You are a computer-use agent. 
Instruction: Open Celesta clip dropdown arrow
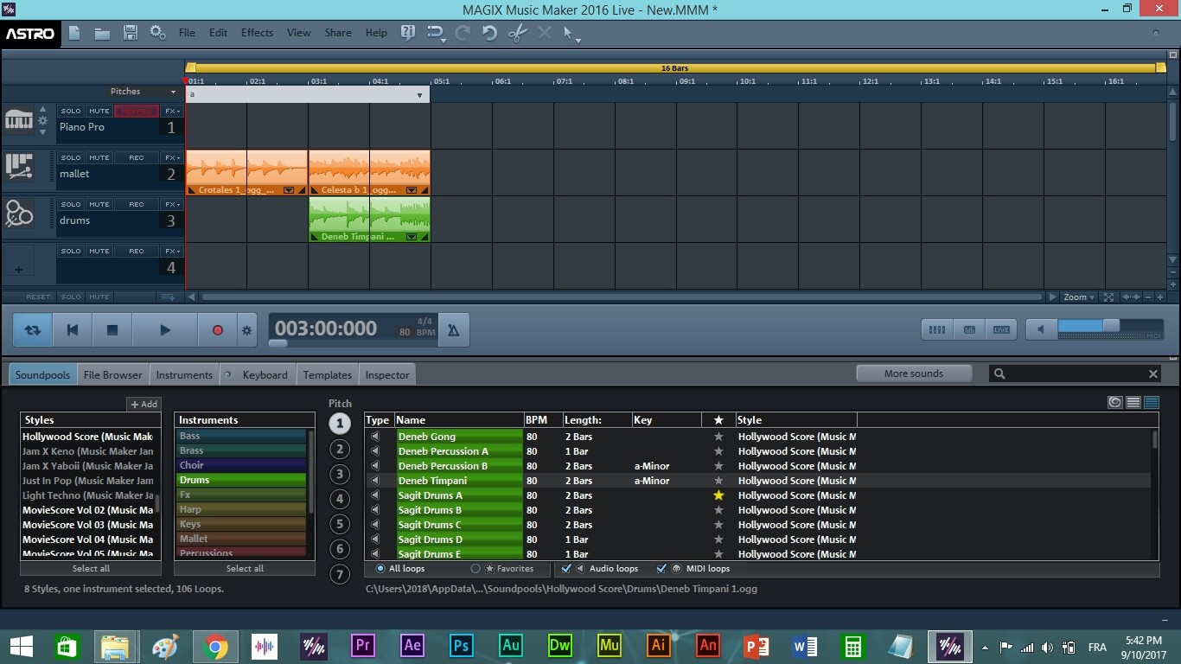(x=412, y=190)
